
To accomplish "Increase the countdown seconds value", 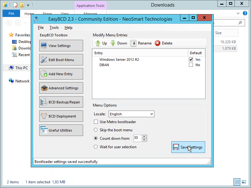I will coord(144,137).
